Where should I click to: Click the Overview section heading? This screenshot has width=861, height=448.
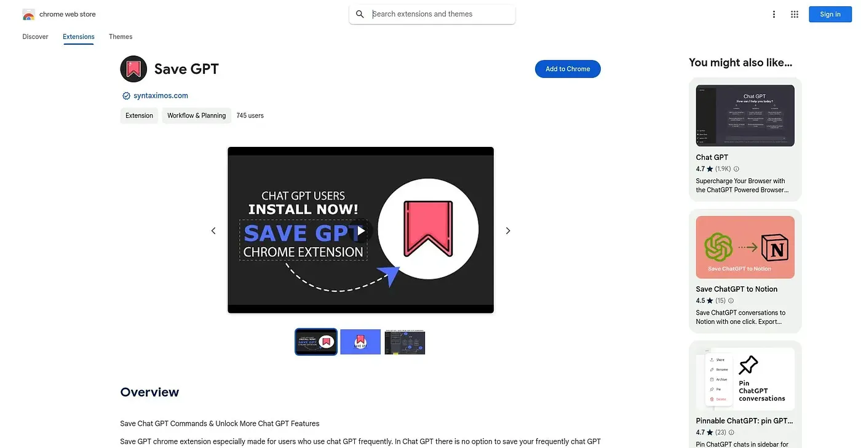coord(149,392)
